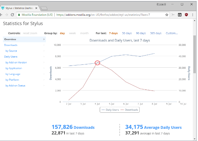Click the chart title 'Downloads and Daily Users, last 7 days'
The height and width of the screenshot is (141, 198).
click(120, 40)
